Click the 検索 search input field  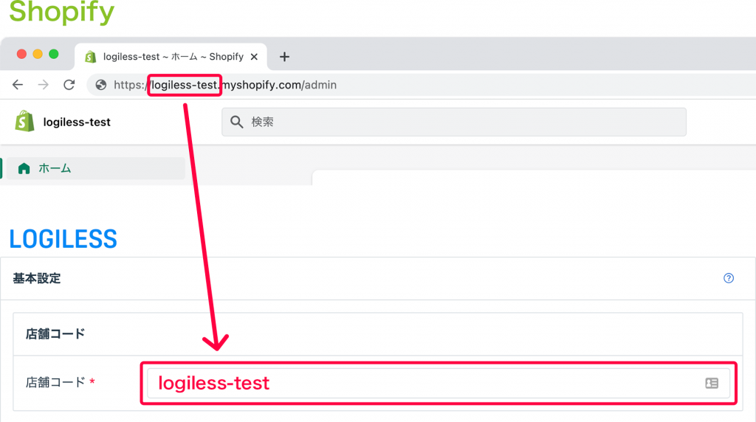point(454,122)
